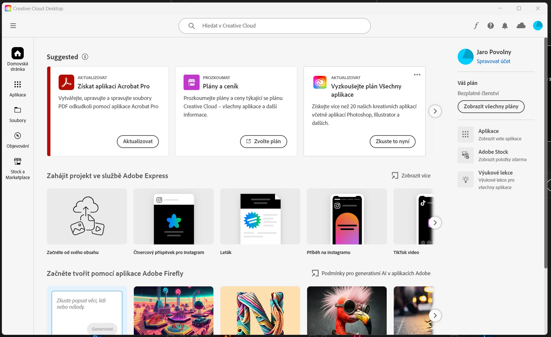Click the Adobe Stock icon in right panel
This screenshot has width=551, height=337.
pyautogui.click(x=466, y=155)
